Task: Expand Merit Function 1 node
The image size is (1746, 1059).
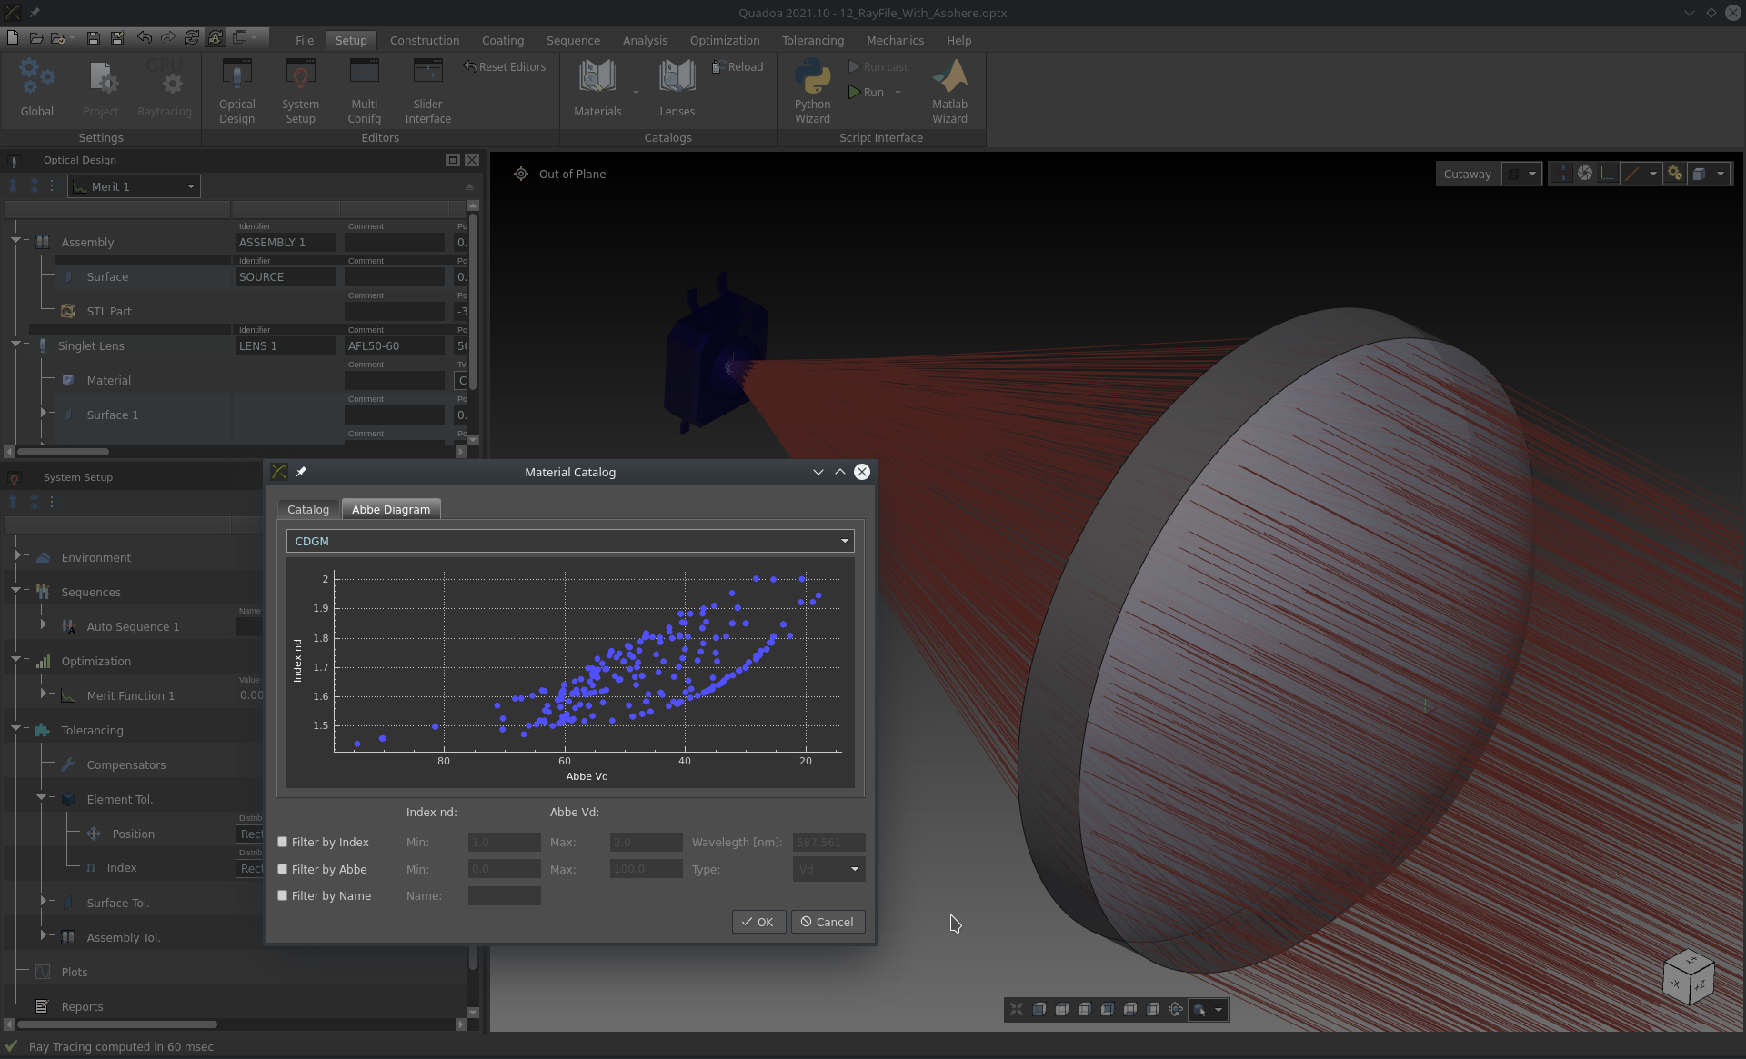Action: (x=43, y=694)
